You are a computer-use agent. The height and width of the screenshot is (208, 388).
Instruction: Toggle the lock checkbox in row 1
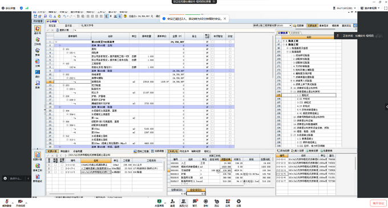(x=230, y=42)
